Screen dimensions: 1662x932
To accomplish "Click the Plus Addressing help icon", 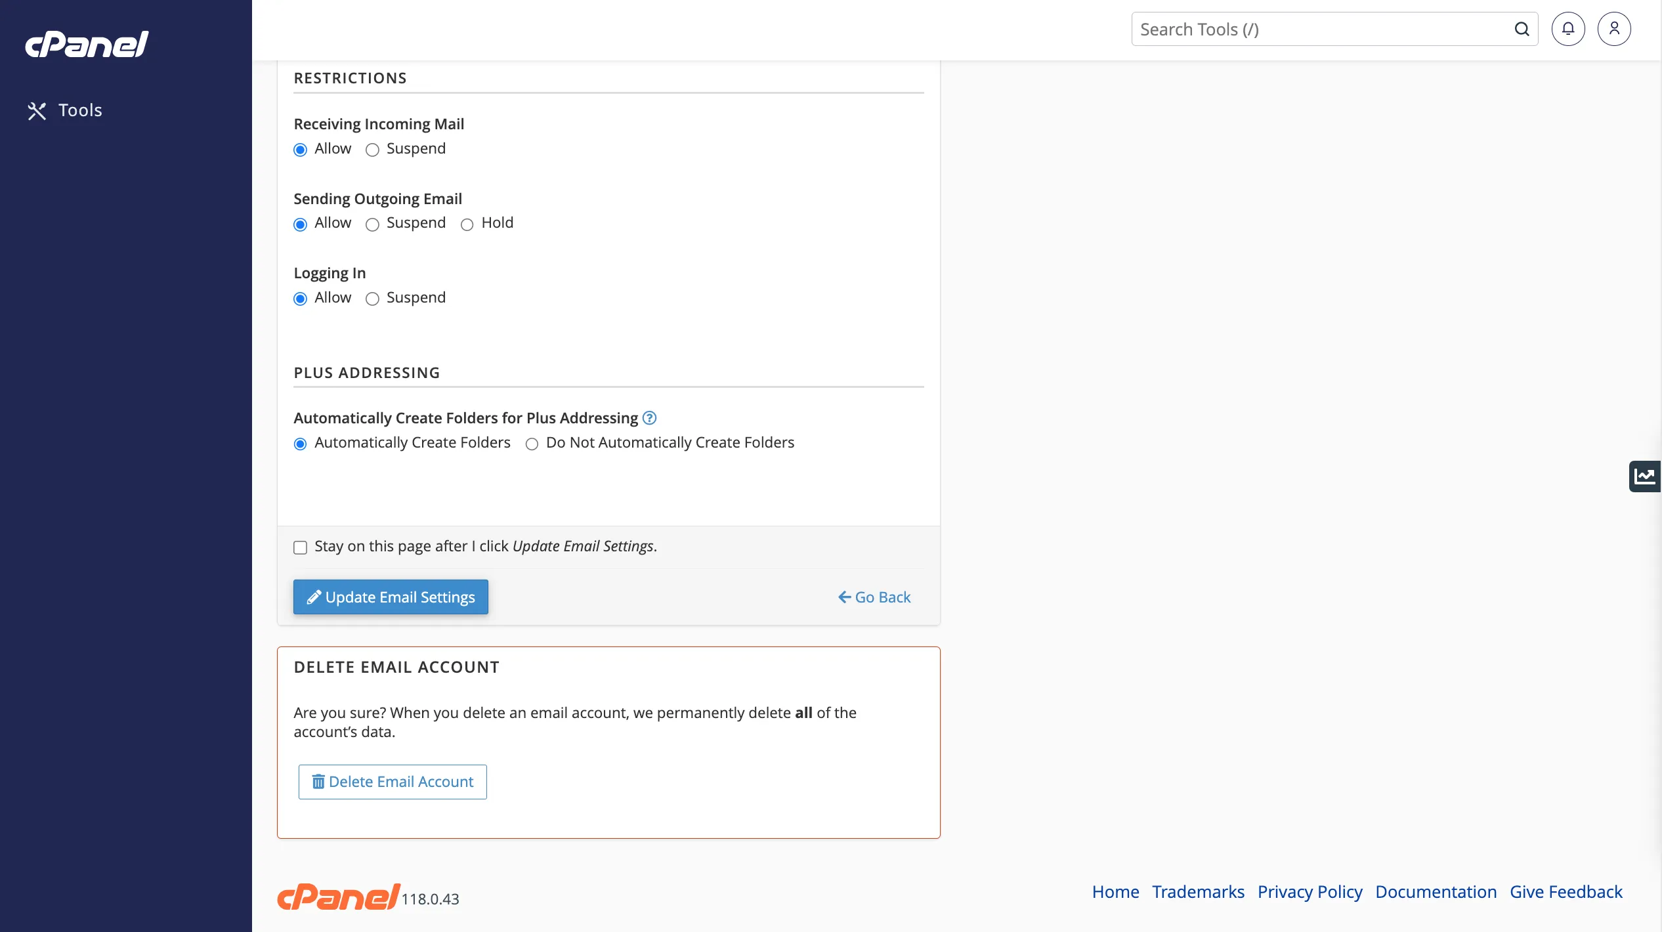I will point(649,418).
